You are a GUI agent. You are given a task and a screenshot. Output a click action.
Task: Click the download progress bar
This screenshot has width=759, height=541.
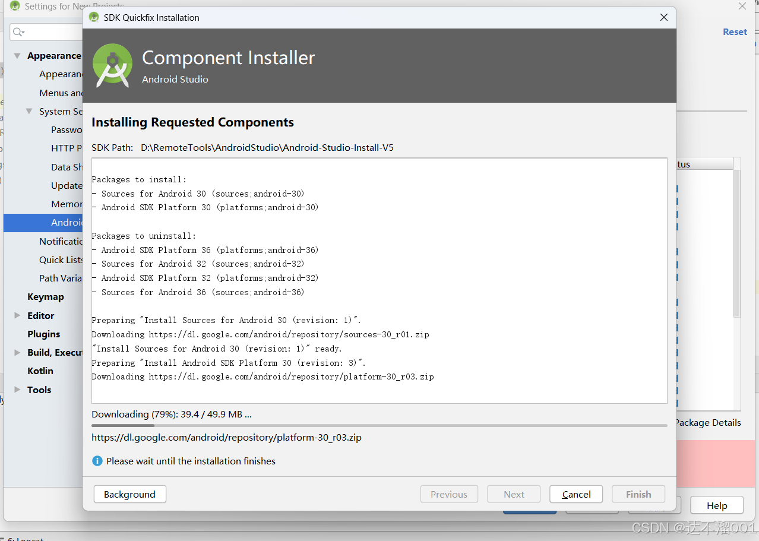click(x=379, y=425)
